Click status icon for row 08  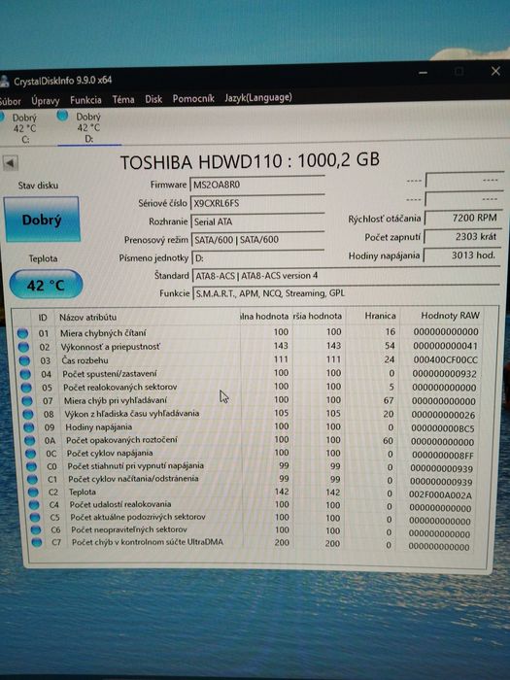[28, 414]
